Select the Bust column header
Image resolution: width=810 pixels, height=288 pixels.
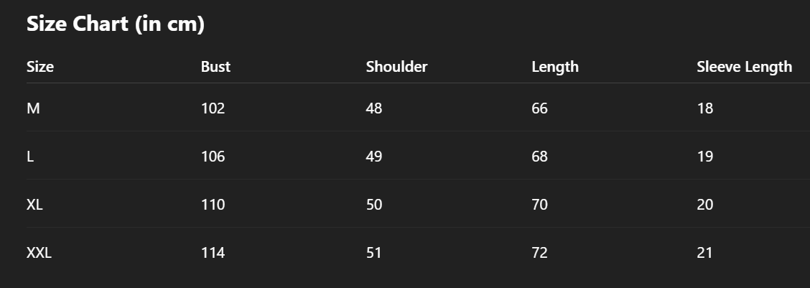pyautogui.click(x=215, y=67)
